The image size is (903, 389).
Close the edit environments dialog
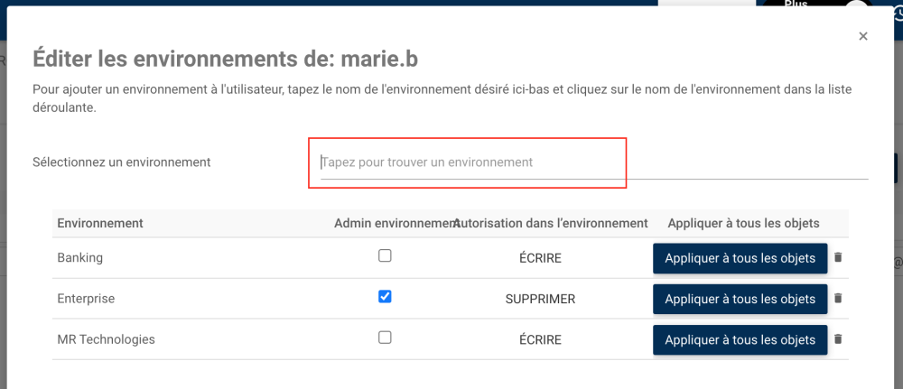click(x=863, y=36)
